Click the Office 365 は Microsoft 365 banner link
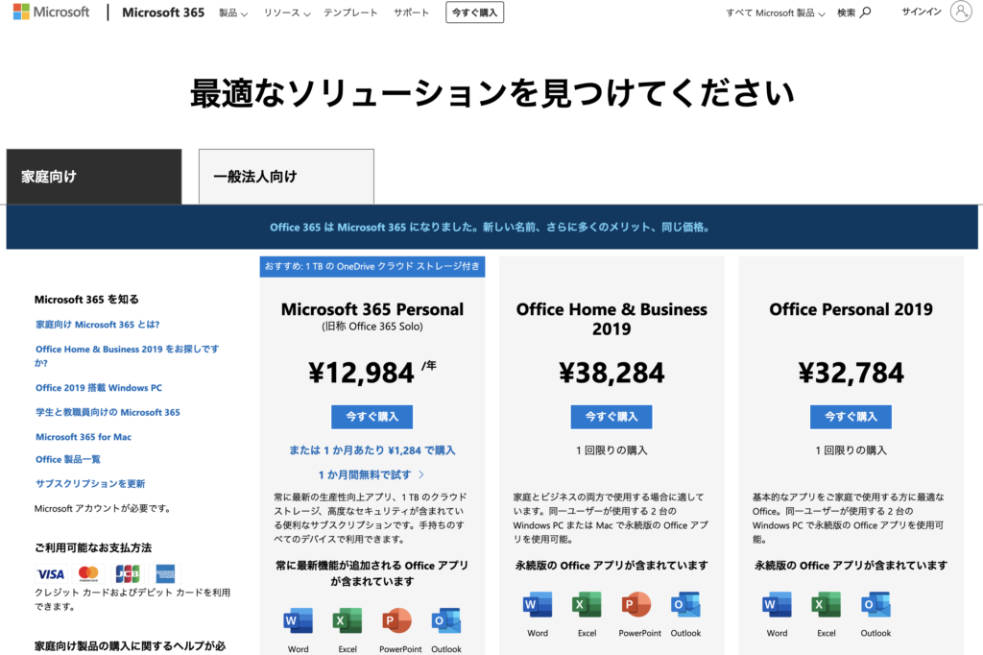Image resolution: width=983 pixels, height=655 pixels. click(490, 227)
